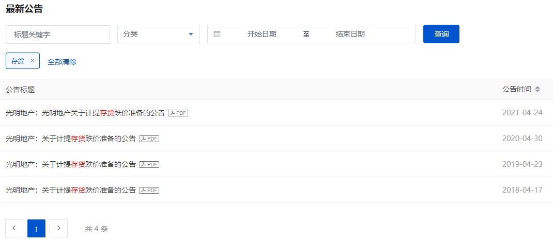Set the 结束日期 end date field
Image resolution: width=553 pixels, height=240 pixels.
click(350, 34)
